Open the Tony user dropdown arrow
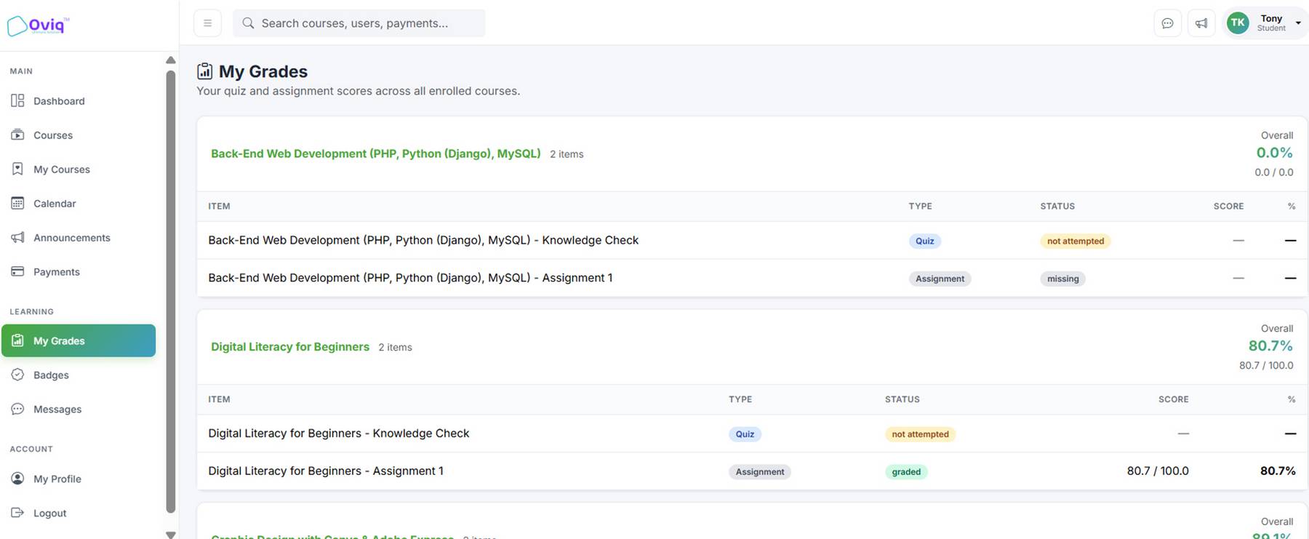Image resolution: width=1309 pixels, height=539 pixels. pyautogui.click(x=1298, y=23)
